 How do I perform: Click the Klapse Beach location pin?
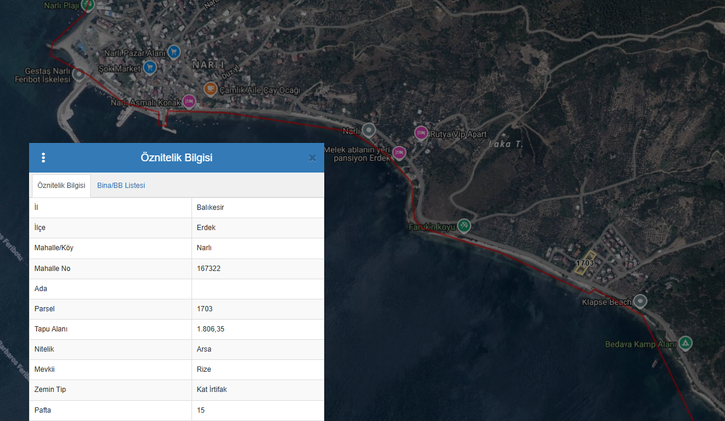(640, 301)
